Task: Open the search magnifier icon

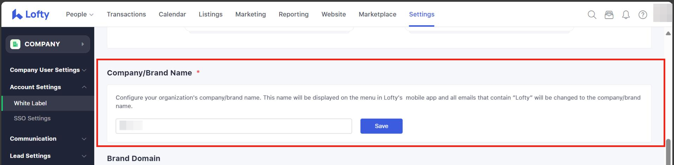Action: 592,15
